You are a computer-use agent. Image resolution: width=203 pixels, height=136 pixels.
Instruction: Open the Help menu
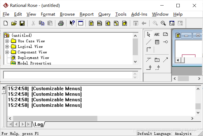178,14
